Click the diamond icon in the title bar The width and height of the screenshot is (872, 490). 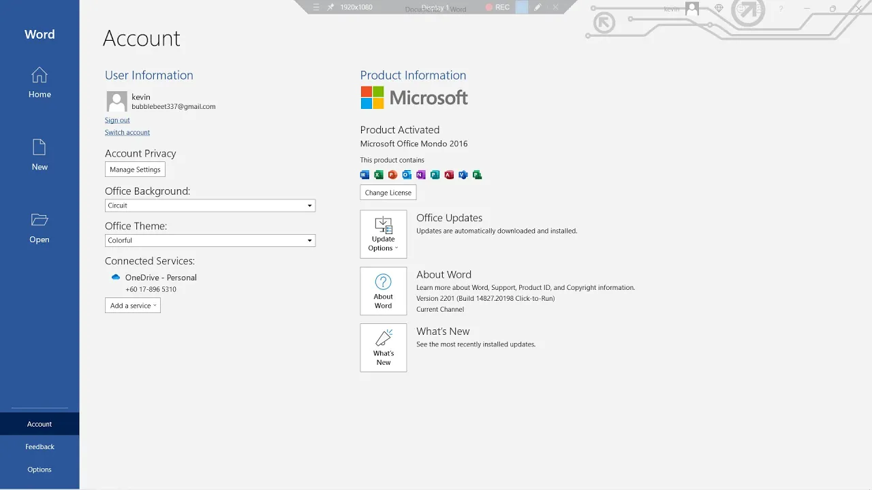[719, 8]
